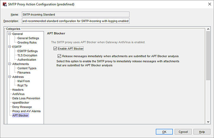Select the spamBlocker category
The image size is (214, 138).
coord(21,103)
